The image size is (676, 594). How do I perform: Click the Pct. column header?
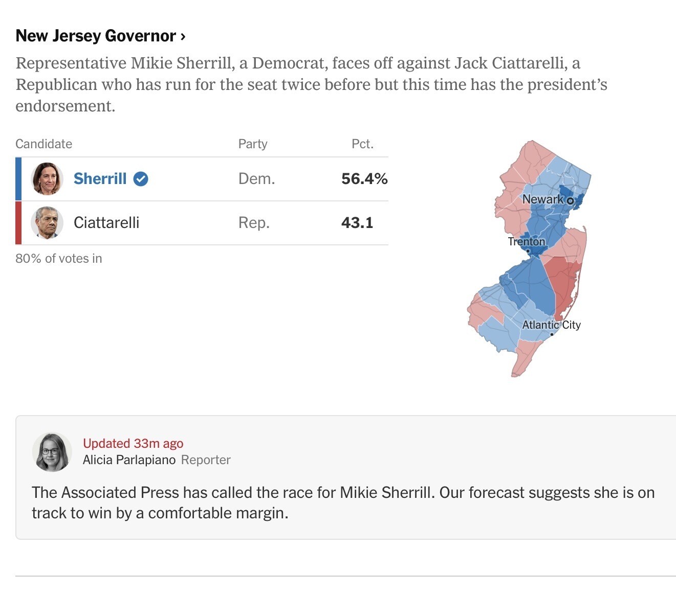pos(362,144)
